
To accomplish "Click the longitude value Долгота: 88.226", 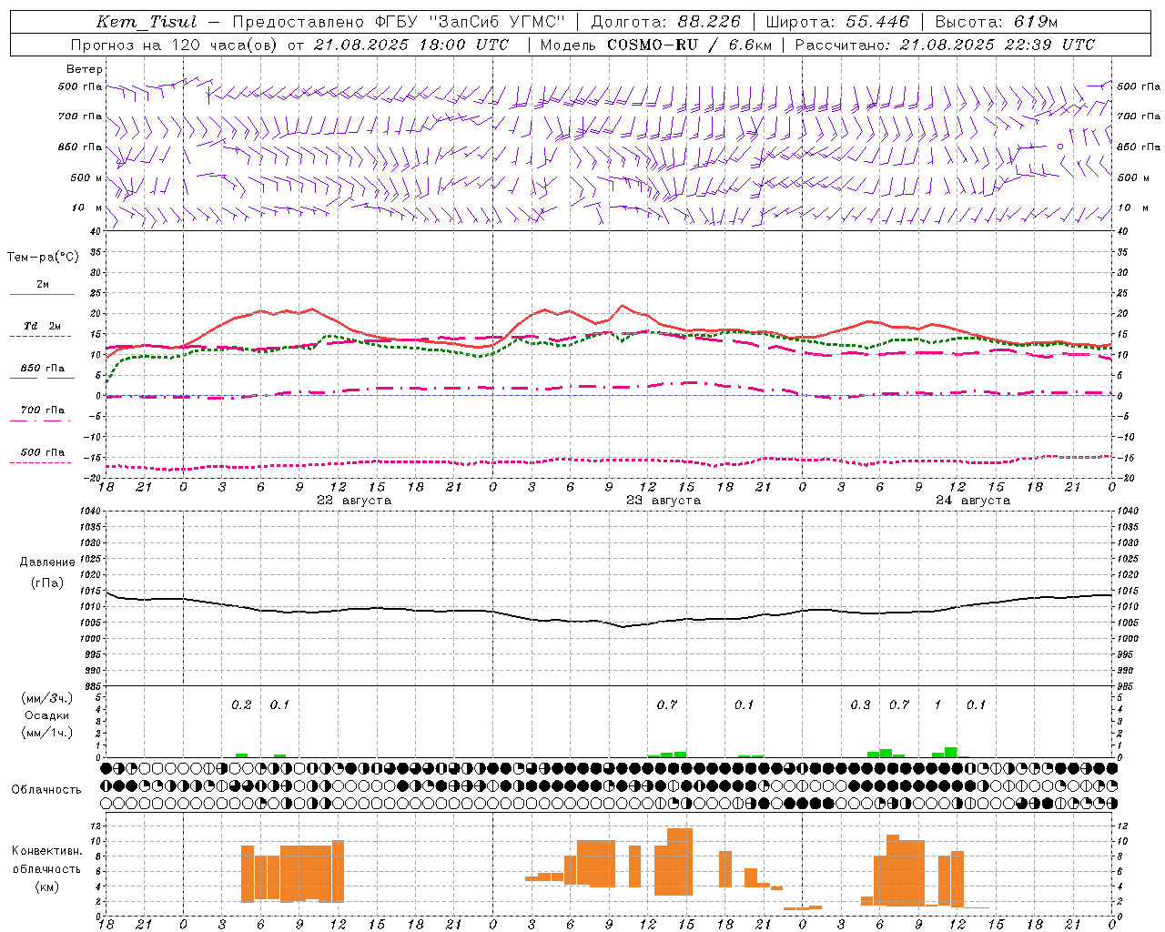I will (x=666, y=22).
